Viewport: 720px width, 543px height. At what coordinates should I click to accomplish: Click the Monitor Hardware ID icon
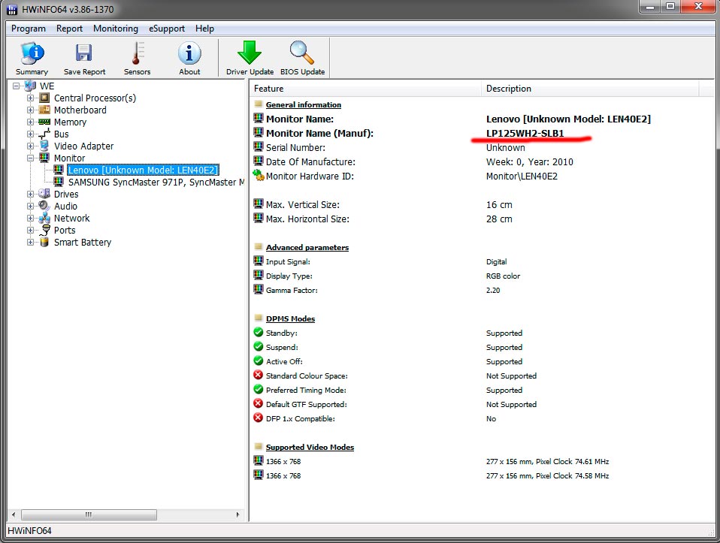click(259, 175)
